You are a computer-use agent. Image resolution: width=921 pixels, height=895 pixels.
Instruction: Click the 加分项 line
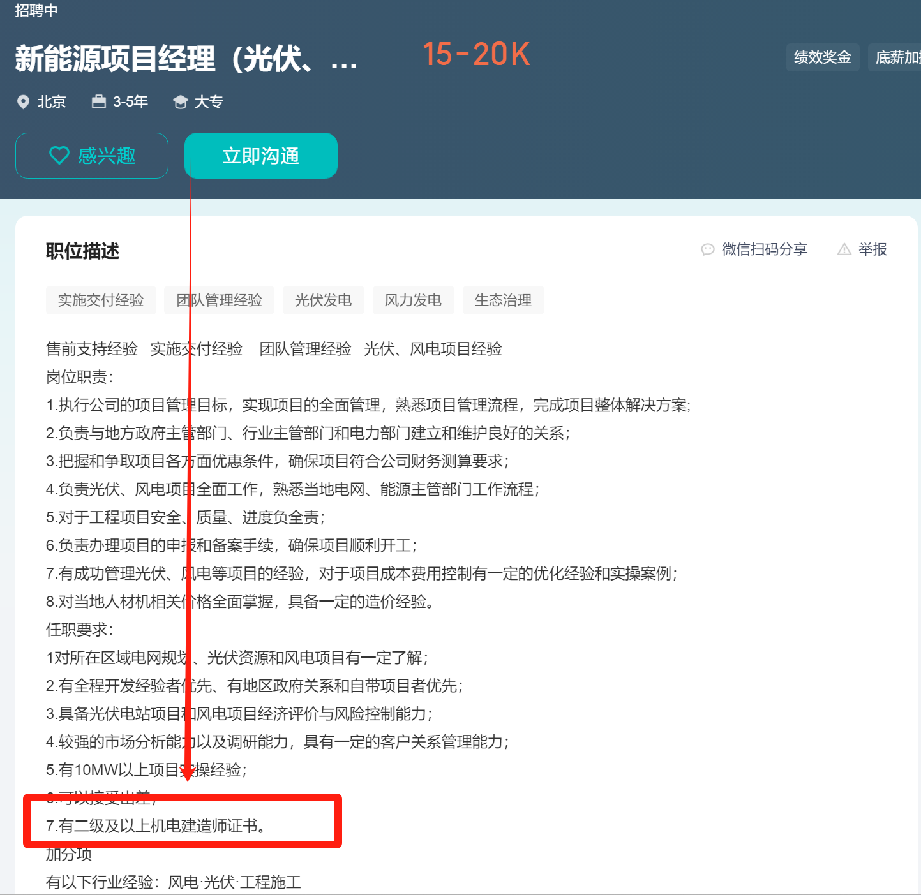69,854
